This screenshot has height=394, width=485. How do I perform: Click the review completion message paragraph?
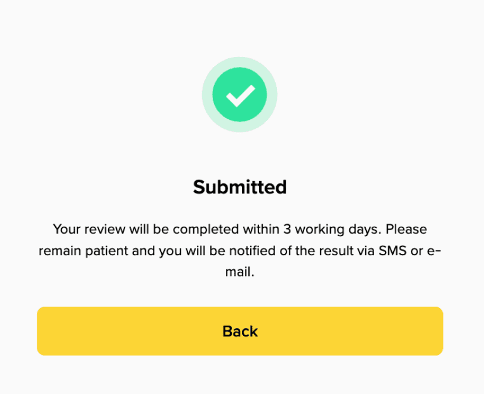click(x=240, y=250)
